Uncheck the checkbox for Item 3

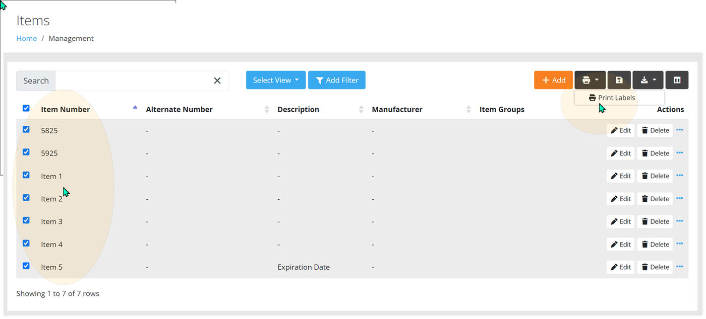point(26,220)
